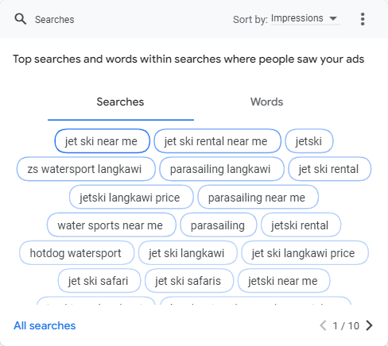Open the three-dot more options menu
This screenshot has height=346, width=388.
pos(363,19)
